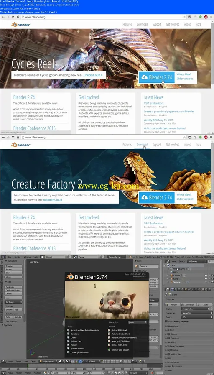Open Blender's Render menu
This screenshot has width=214, height=375.
(18, 257)
